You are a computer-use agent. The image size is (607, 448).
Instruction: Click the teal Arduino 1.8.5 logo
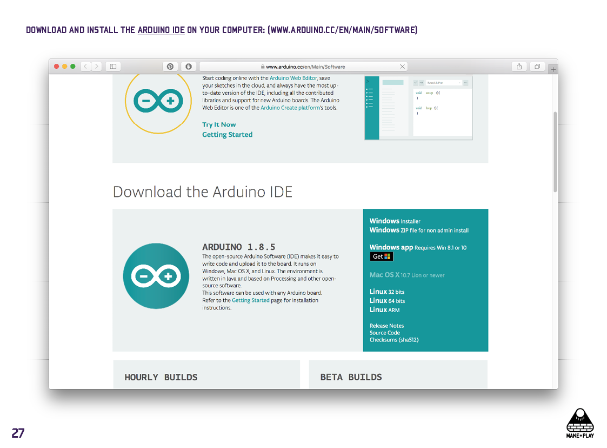coord(156,276)
